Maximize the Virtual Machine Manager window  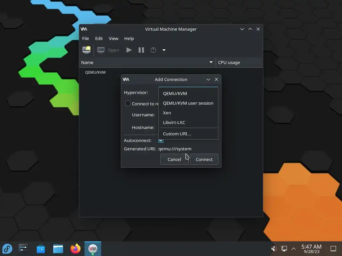(x=250, y=29)
